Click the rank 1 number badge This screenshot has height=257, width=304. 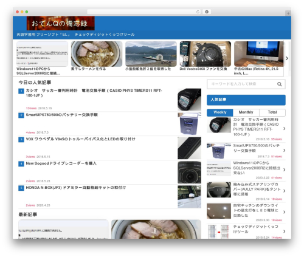[21, 91]
